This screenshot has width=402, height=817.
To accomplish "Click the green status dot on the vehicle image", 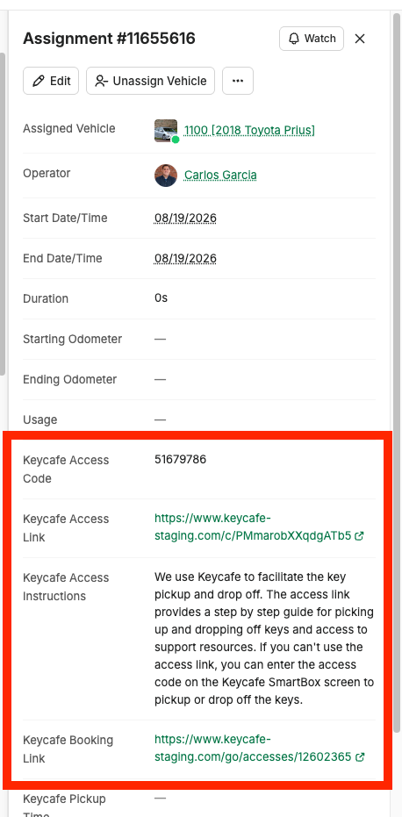I will point(176,140).
